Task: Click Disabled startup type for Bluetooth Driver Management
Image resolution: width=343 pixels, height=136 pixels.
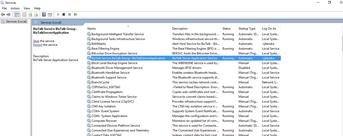Action: (x=244, y=68)
